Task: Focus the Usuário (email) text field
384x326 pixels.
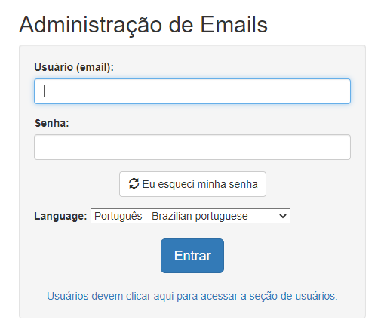Action: pos(192,91)
